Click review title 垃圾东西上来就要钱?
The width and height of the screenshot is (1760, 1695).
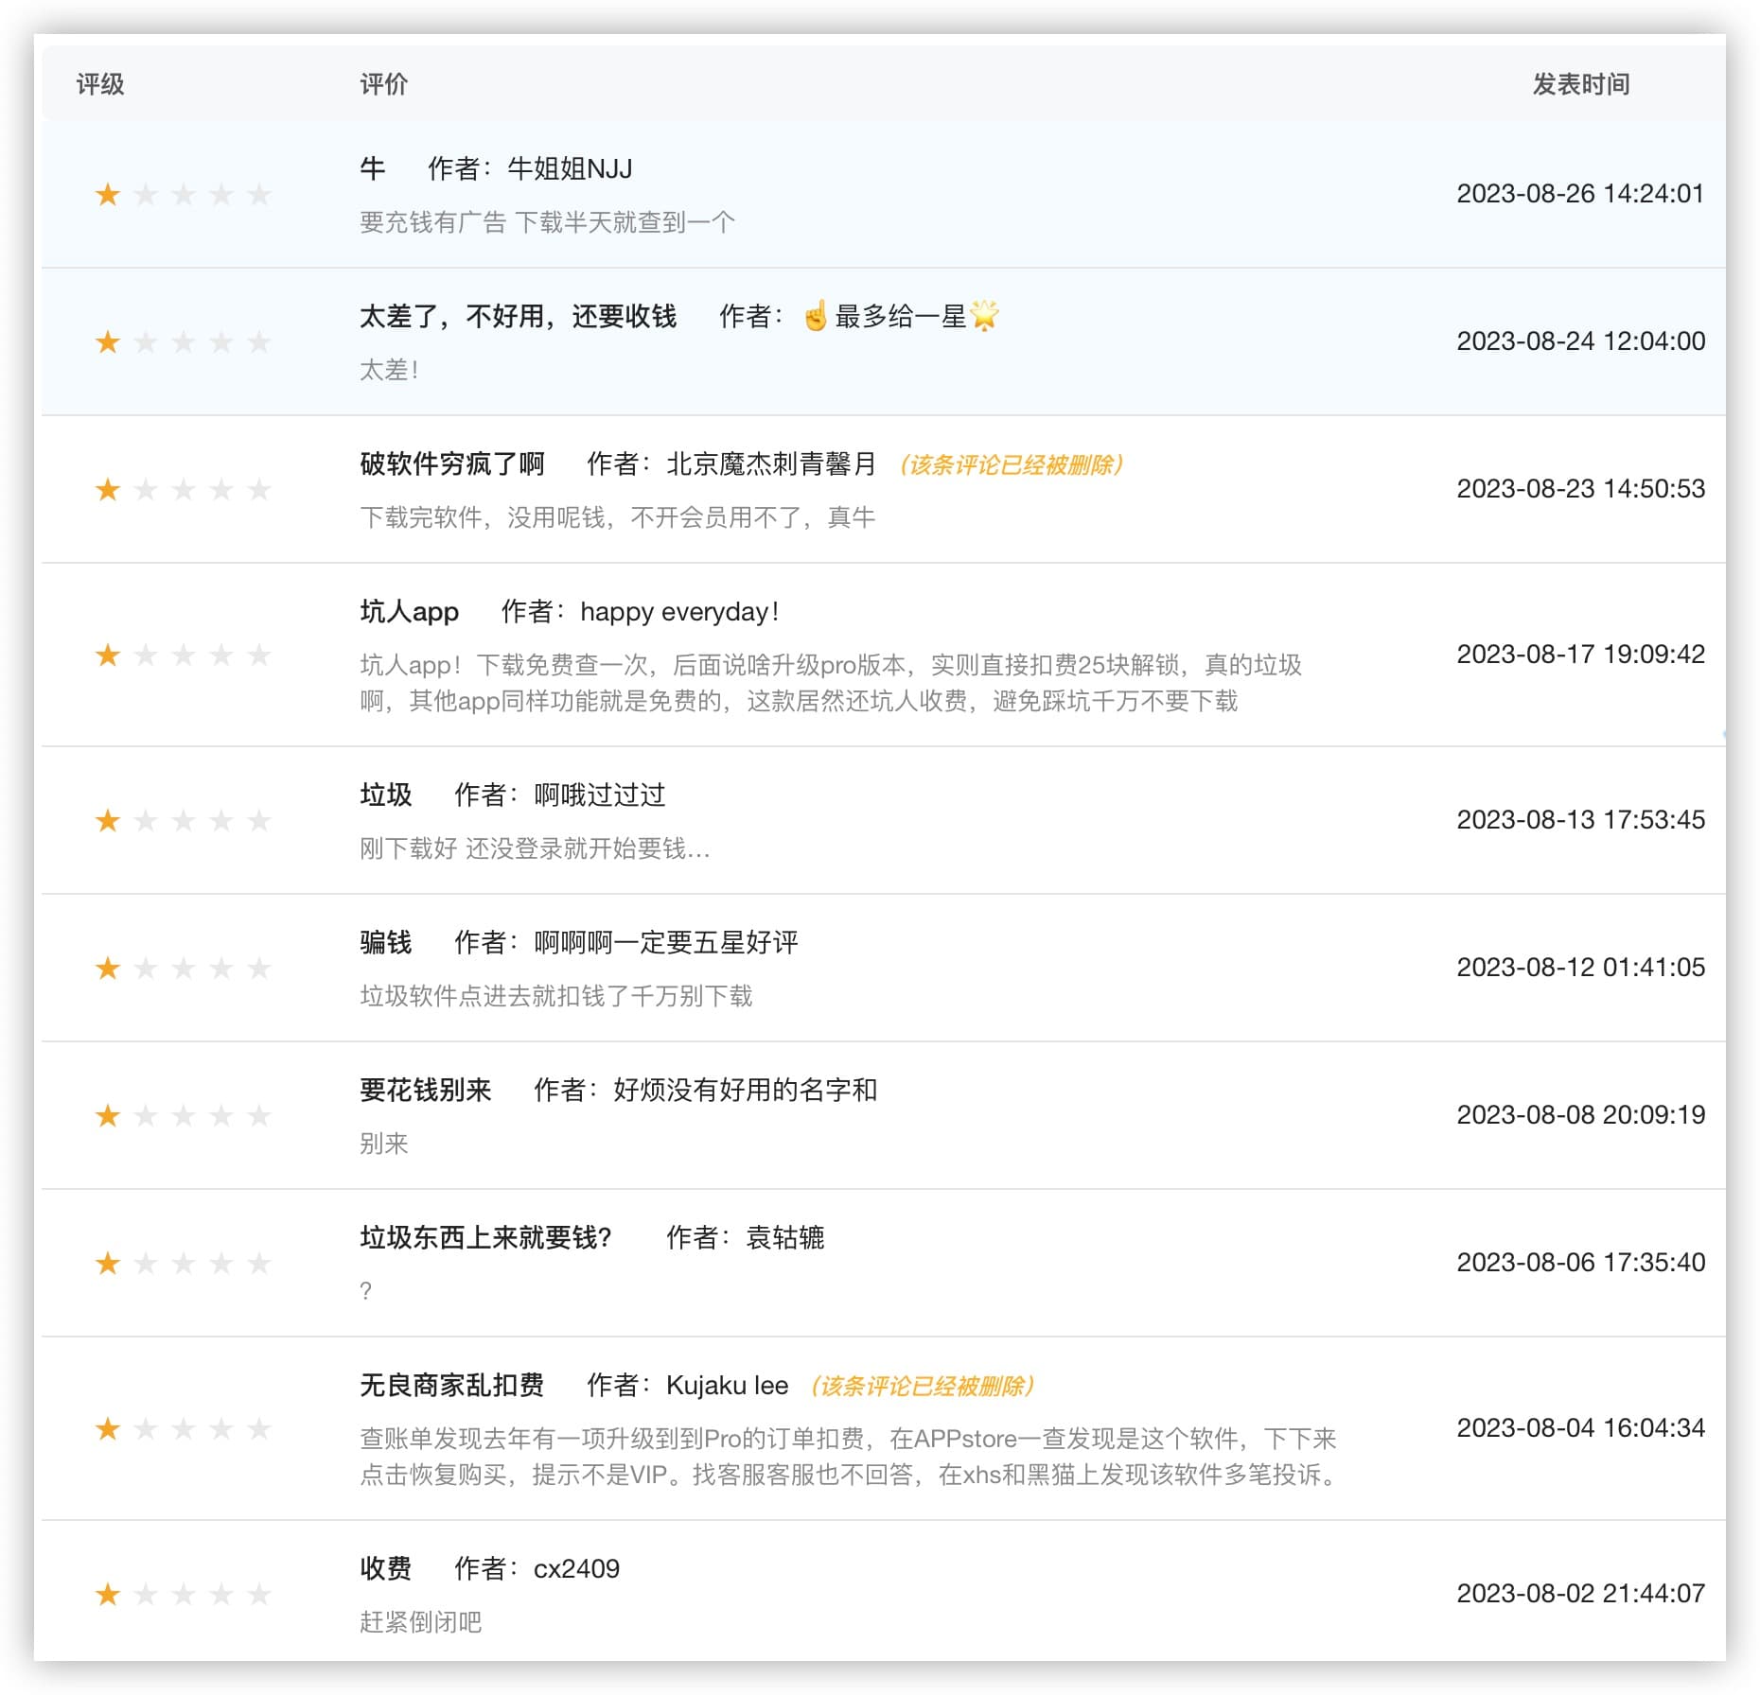pos(486,1238)
